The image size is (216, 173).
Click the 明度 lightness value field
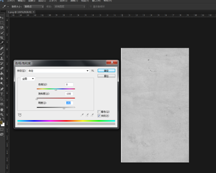coord(69,103)
